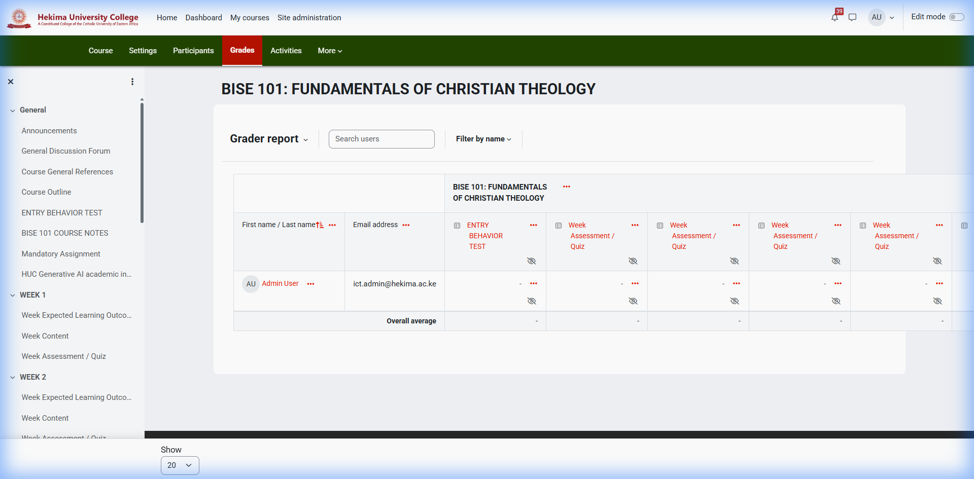Open the Grader report dropdown
Image resolution: width=974 pixels, height=479 pixels.
[269, 139]
